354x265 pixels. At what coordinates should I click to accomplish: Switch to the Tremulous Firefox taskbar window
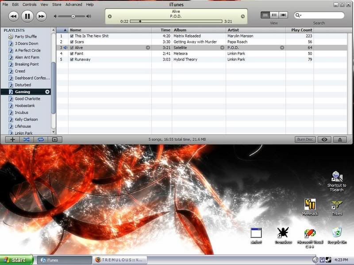[119, 260]
